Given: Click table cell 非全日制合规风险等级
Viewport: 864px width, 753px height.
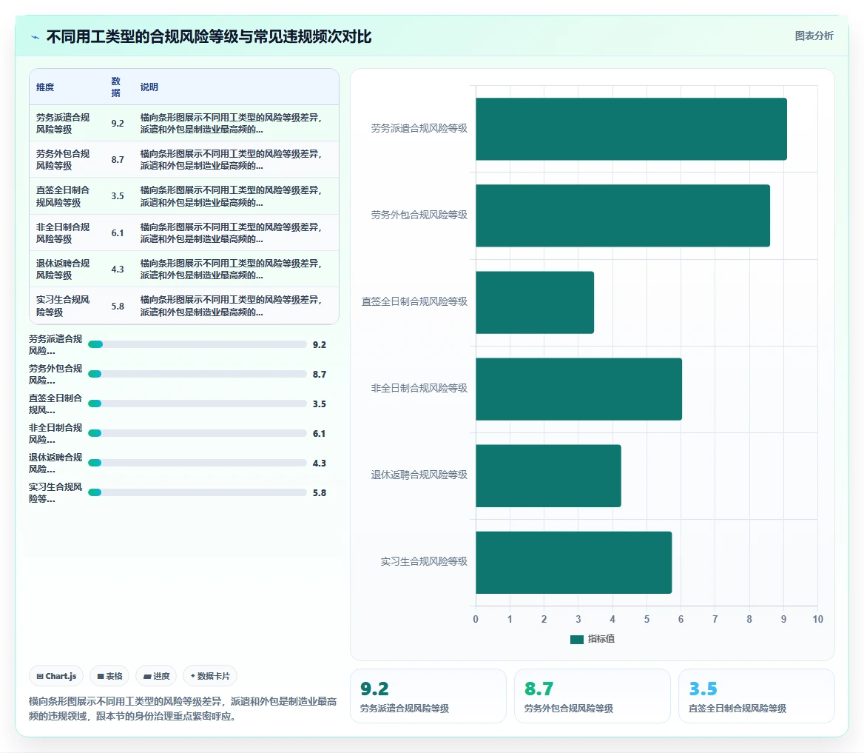Looking at the screenshot, I should 63,232.
